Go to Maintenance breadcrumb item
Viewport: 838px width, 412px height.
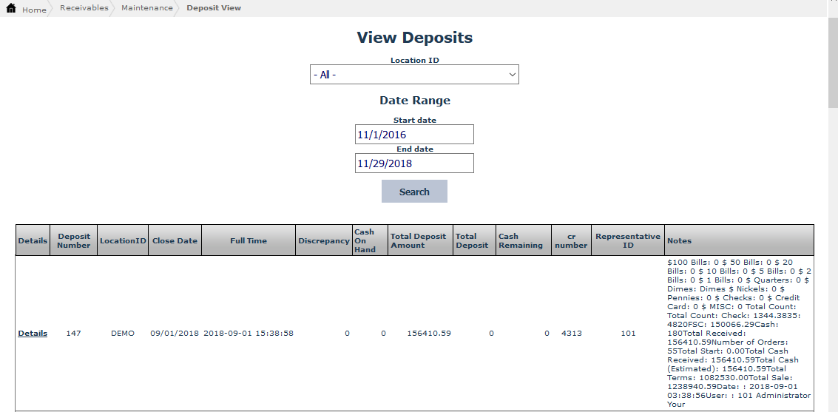(x=146, y=8)
